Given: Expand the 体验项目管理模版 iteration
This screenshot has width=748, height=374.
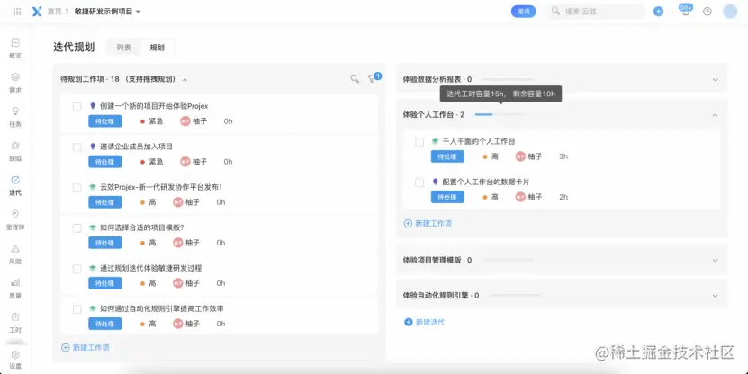Looking at the screenshot, I should (x=715, y=260).
